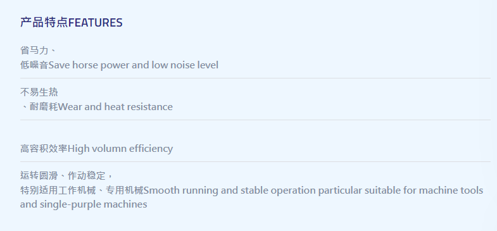The image size is (497, 231).
Task: Select the 不易生热 text line
Action: [39, 92]
